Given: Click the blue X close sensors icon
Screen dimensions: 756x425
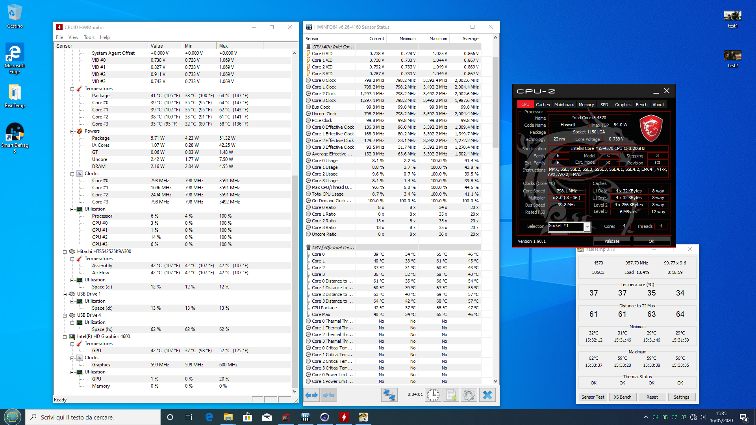Looking at the screenshot, I should (x=487, y=395).
